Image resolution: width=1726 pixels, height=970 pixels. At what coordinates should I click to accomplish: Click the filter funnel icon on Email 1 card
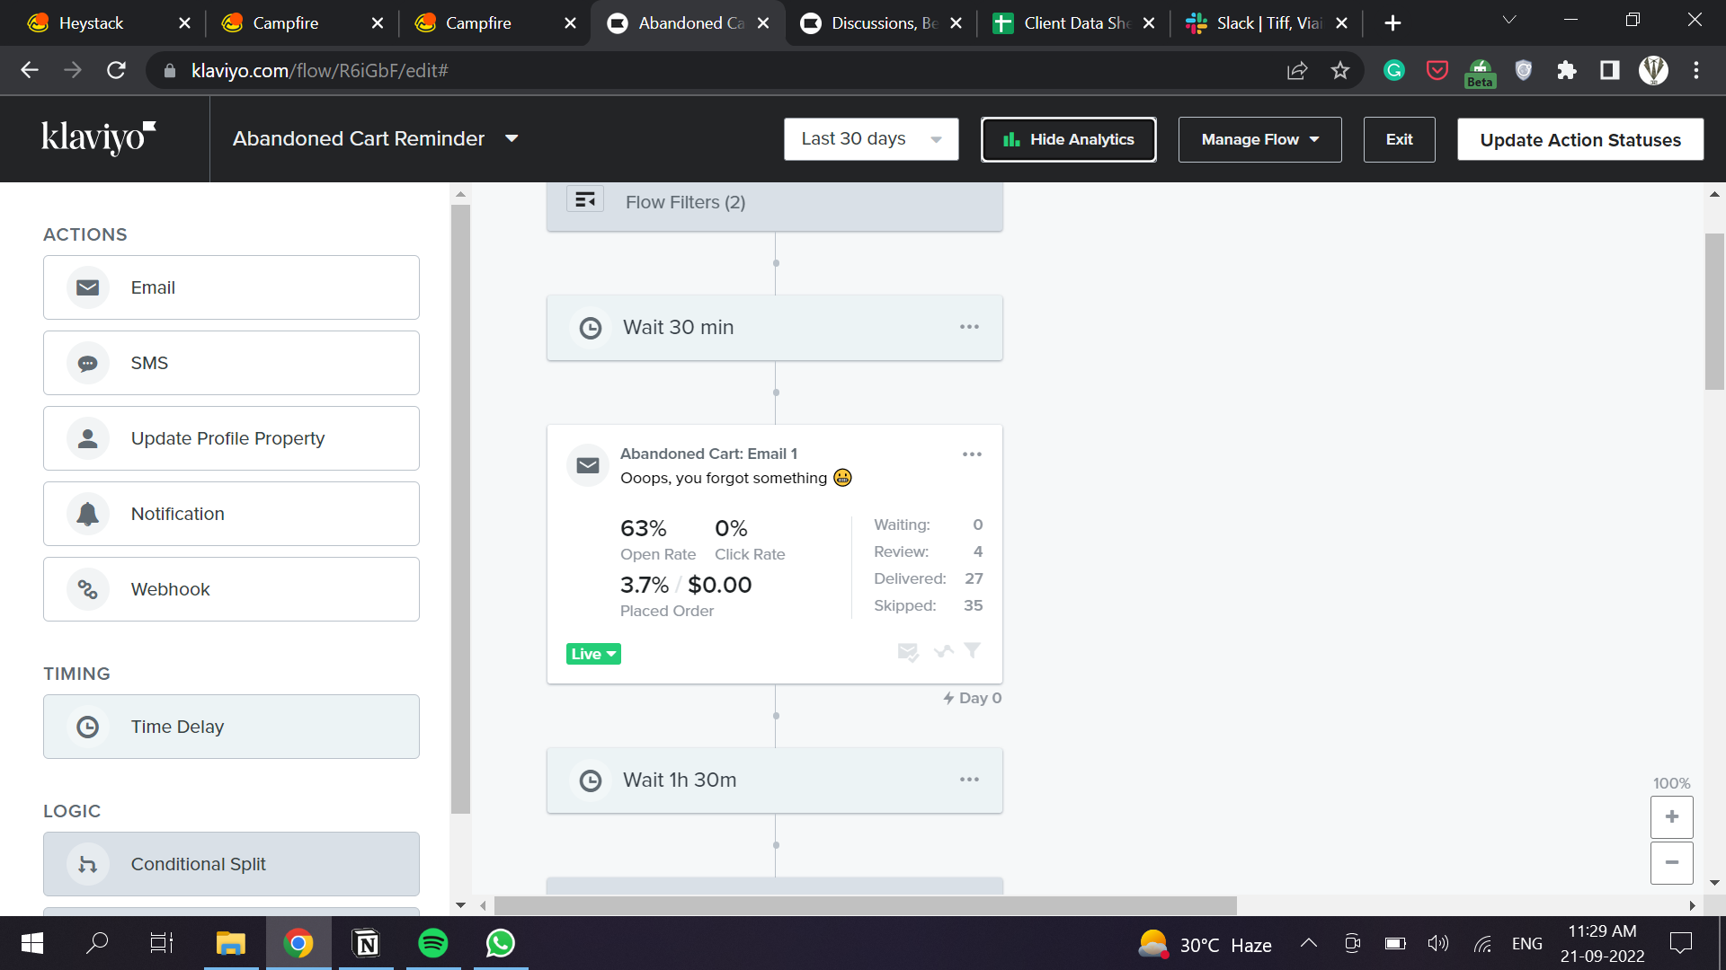[973, 650]
